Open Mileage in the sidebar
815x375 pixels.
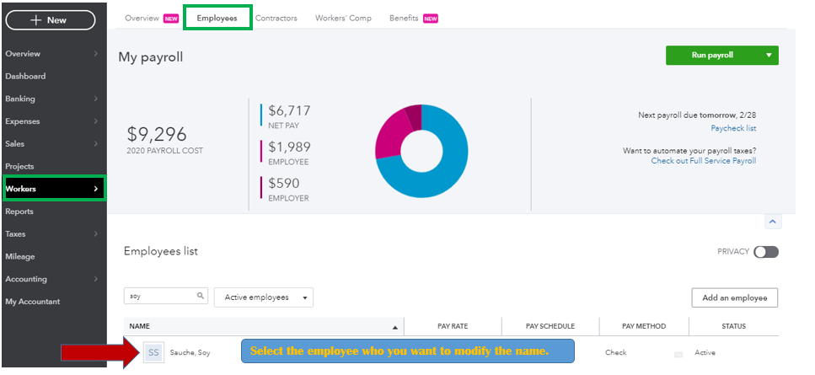19,256
